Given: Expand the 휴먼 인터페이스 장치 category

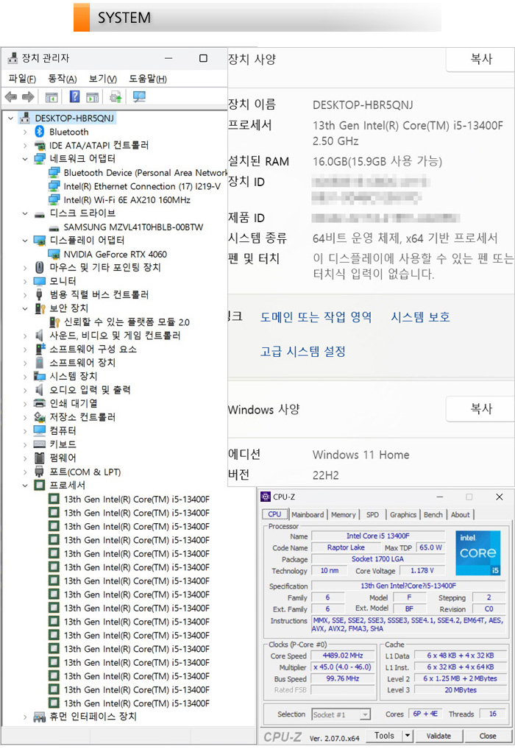Looking at the screenshot, I should 25,717.
